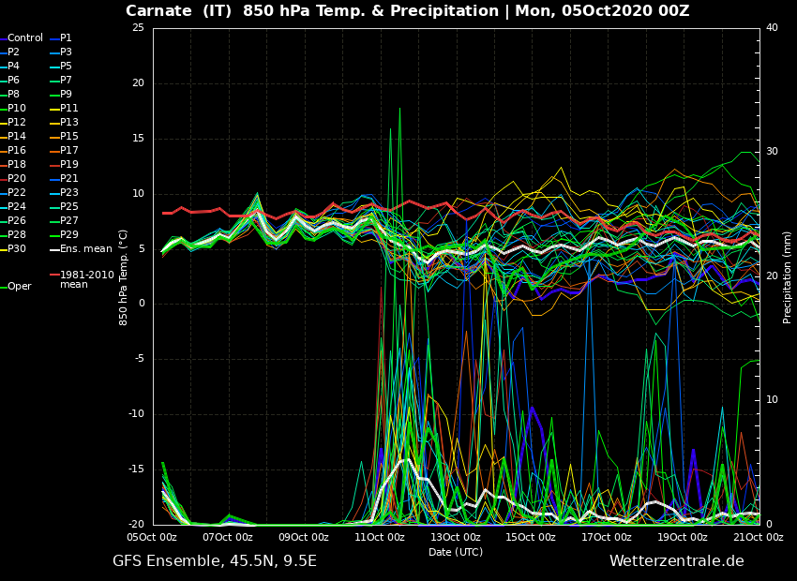Click legend label 'P20'
This screenshot has width=797, height=581.
(x=16, y=178)
